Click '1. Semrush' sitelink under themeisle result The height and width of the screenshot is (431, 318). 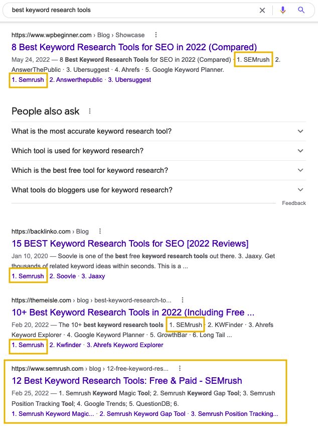point(28,345)
